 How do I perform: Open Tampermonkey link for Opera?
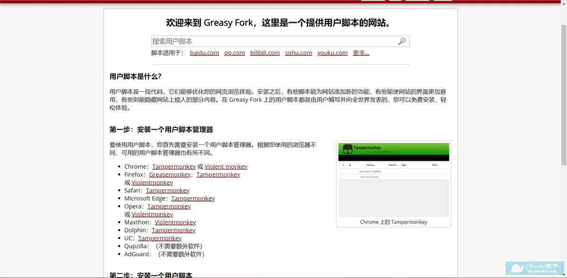point(169,207)
